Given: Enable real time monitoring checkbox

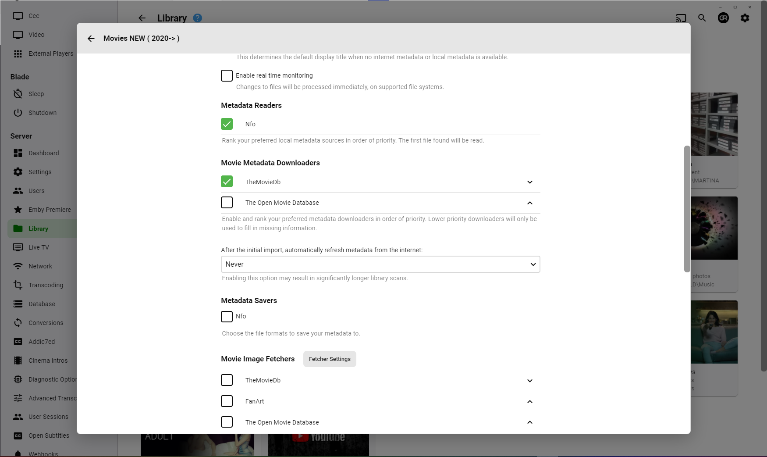Looking at the screenshot, I should [x=227, y=75].
